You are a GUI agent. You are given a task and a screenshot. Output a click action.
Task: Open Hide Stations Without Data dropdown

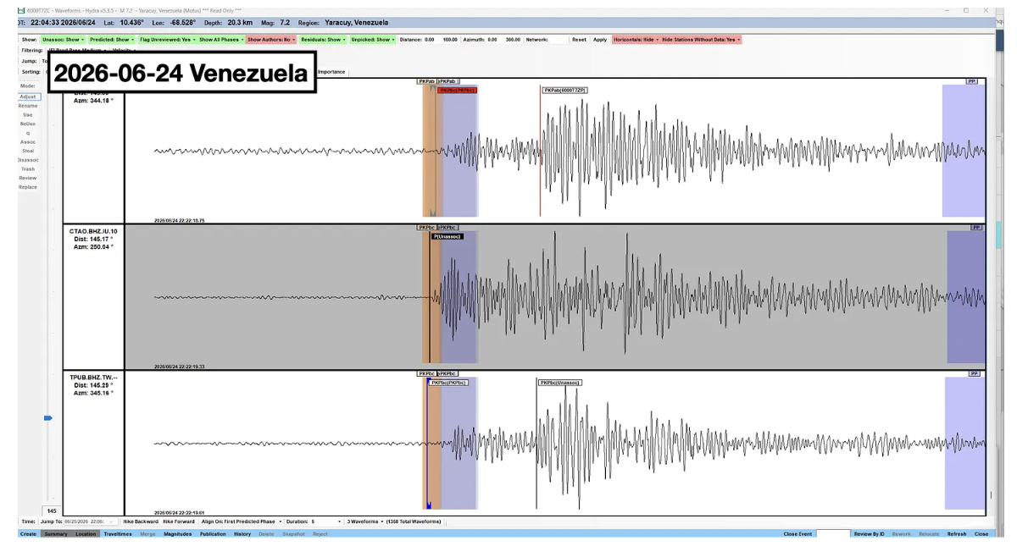pyautogui.click(x=702, y=40)
